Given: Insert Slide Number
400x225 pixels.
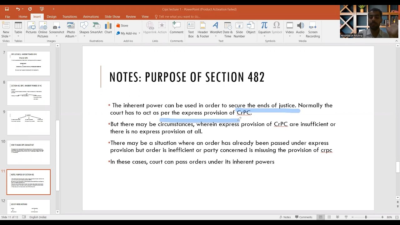Looking at the screenshot, I should (239, 30).
